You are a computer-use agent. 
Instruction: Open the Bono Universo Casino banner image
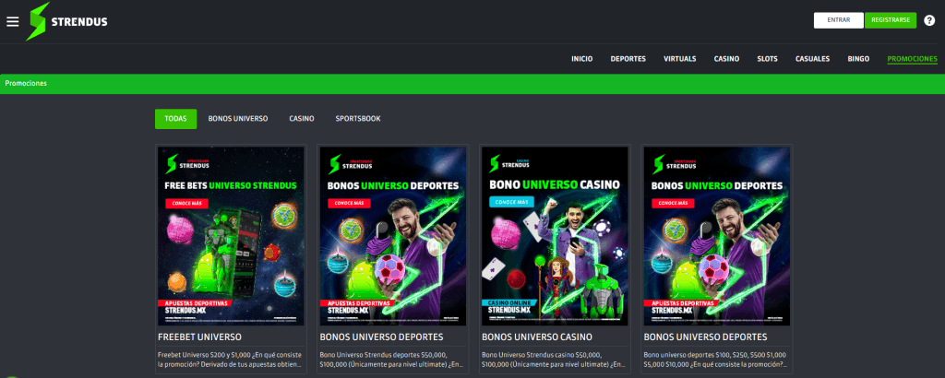[555, 236]
